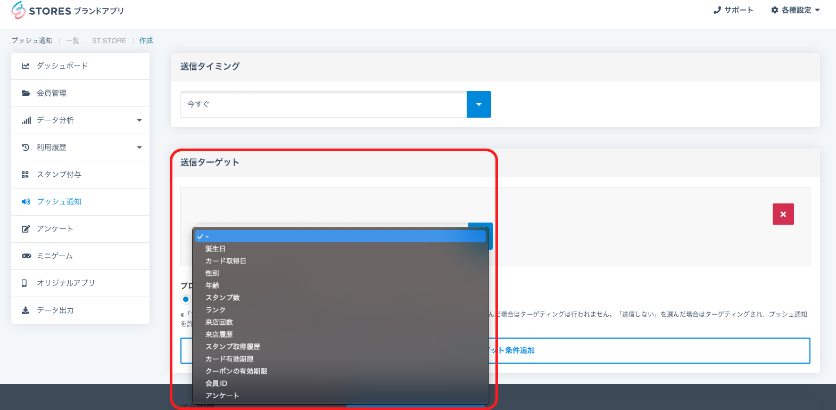Viewport: 836px width, 410px height.
Task: Open 会員管理 in the sidebar
Action: point(80,93)
